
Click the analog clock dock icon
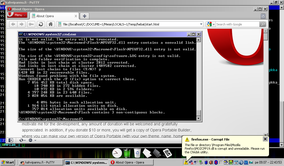tap(117, 152)
